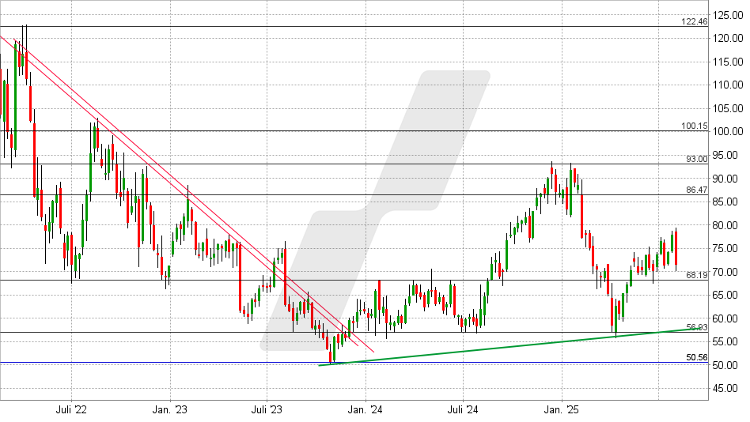Click the 56.93 support level label
The width and height of the screenshot is (750, 422).
696,327
